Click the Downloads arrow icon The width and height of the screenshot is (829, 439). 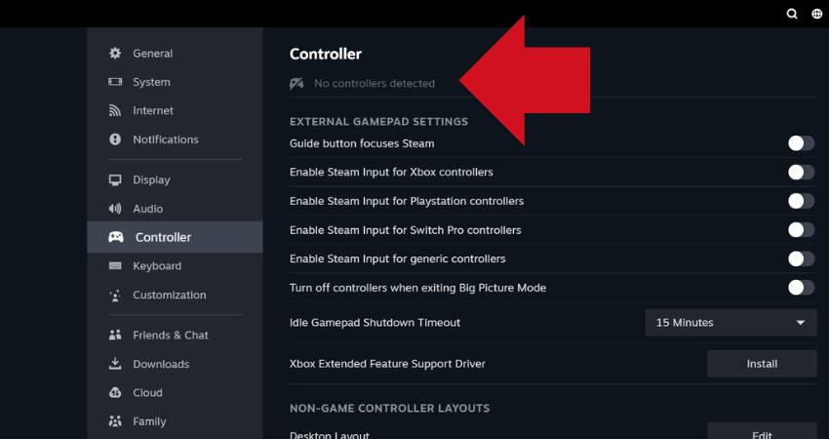(115, 364)
